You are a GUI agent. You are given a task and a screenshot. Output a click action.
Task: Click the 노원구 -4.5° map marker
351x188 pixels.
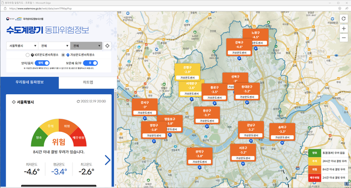[256, 37]
